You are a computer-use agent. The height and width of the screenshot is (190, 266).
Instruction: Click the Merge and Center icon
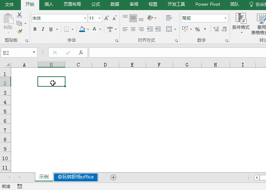169,29
